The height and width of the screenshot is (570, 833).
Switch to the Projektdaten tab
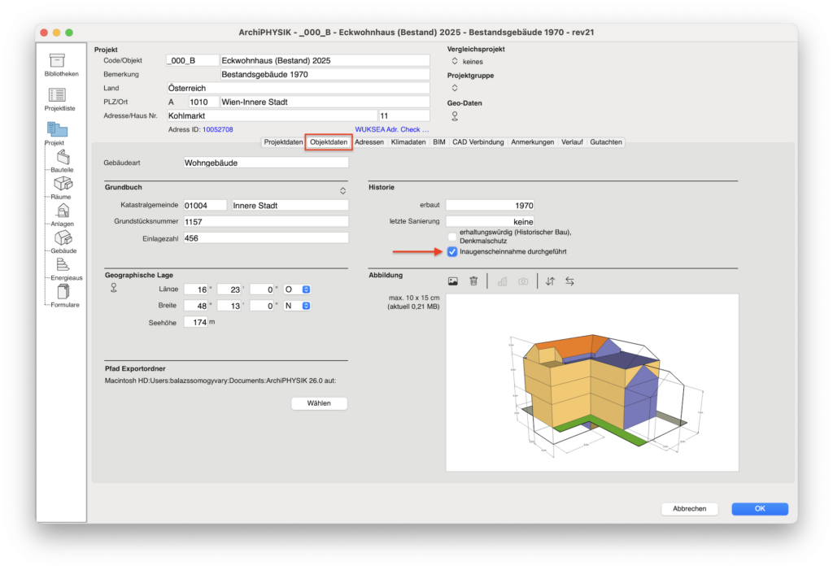tap(283, 142)
